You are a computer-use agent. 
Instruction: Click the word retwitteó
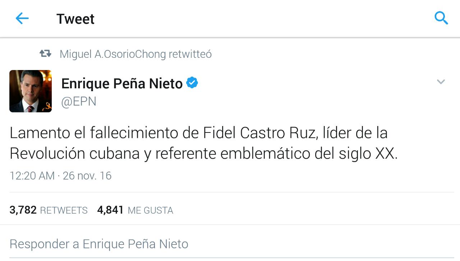point(190,54)
